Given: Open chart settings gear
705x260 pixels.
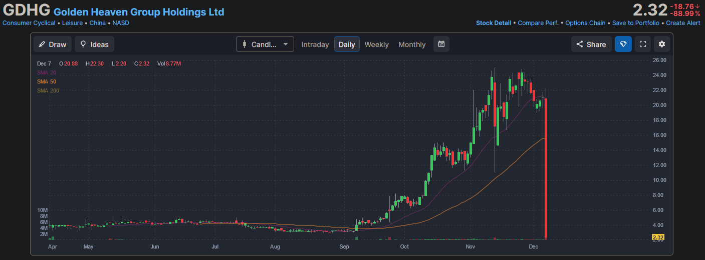Looking at the screenshot, I should (x=662, y=44).
